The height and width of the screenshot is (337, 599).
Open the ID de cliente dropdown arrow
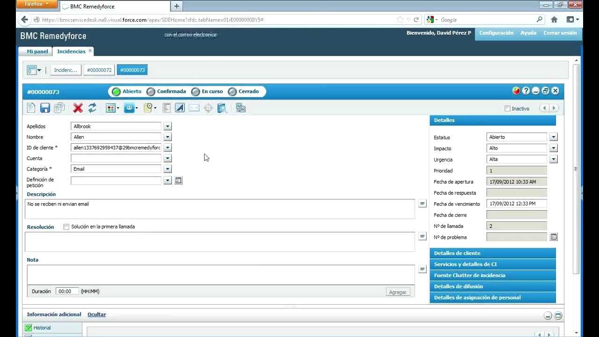click(168, 147)
